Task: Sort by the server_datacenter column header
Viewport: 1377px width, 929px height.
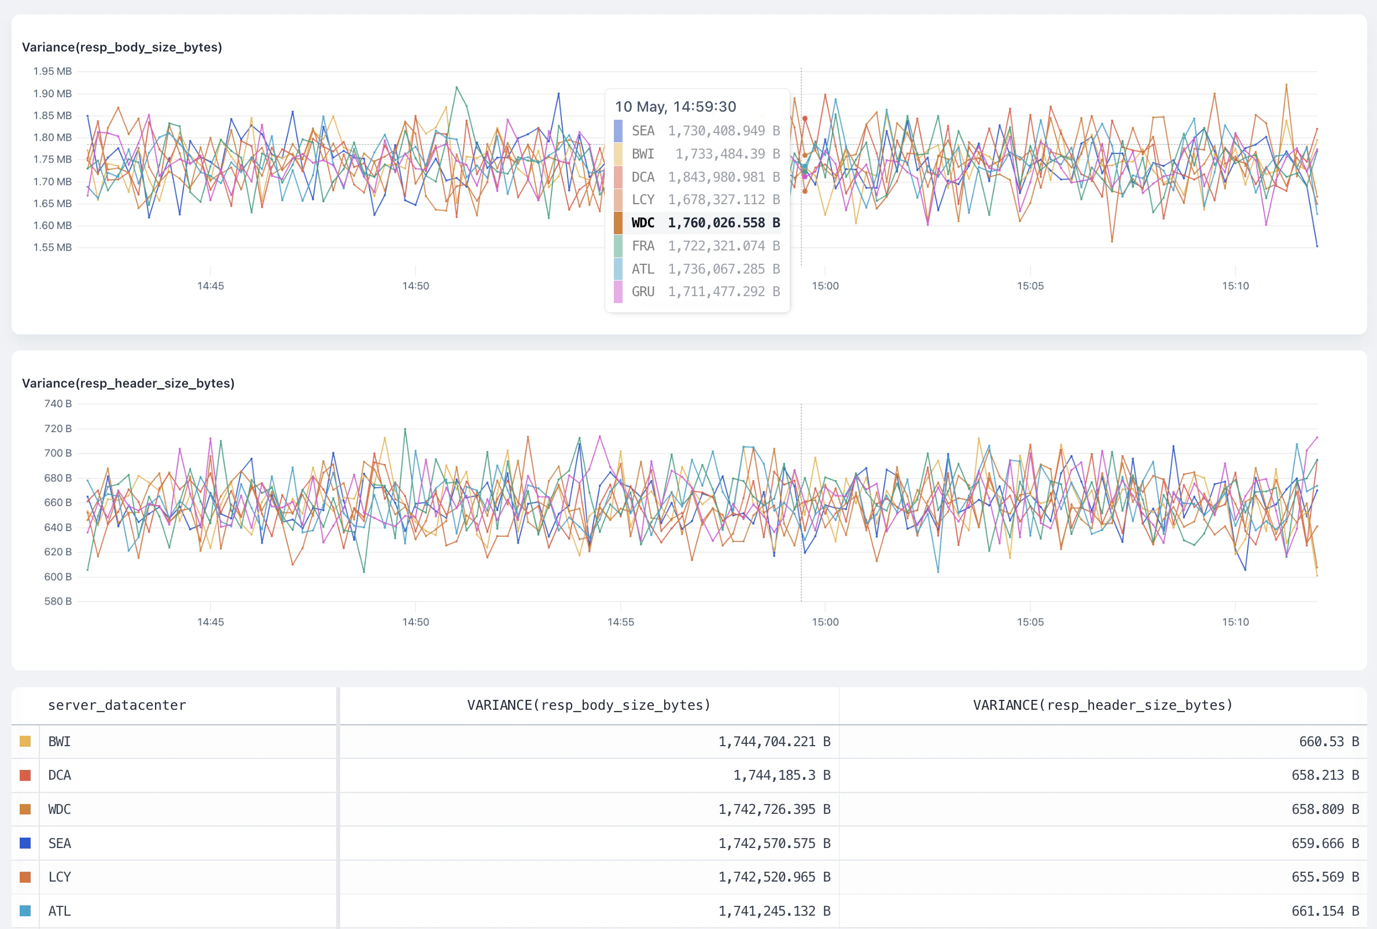Action: (x=117, y=705)
